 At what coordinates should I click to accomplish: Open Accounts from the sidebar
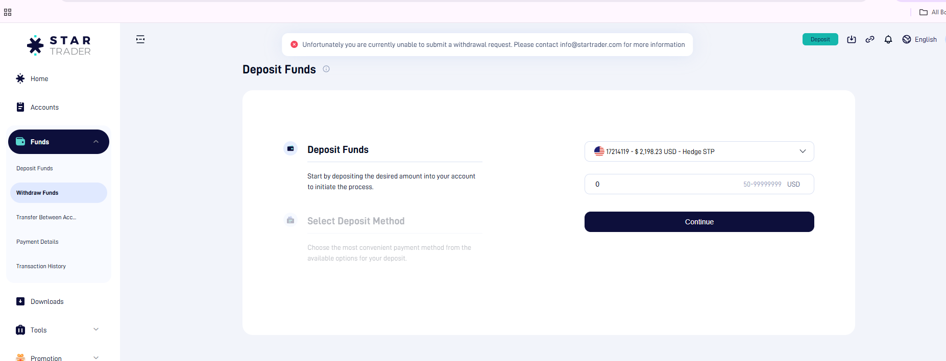(x=44, y=107)
